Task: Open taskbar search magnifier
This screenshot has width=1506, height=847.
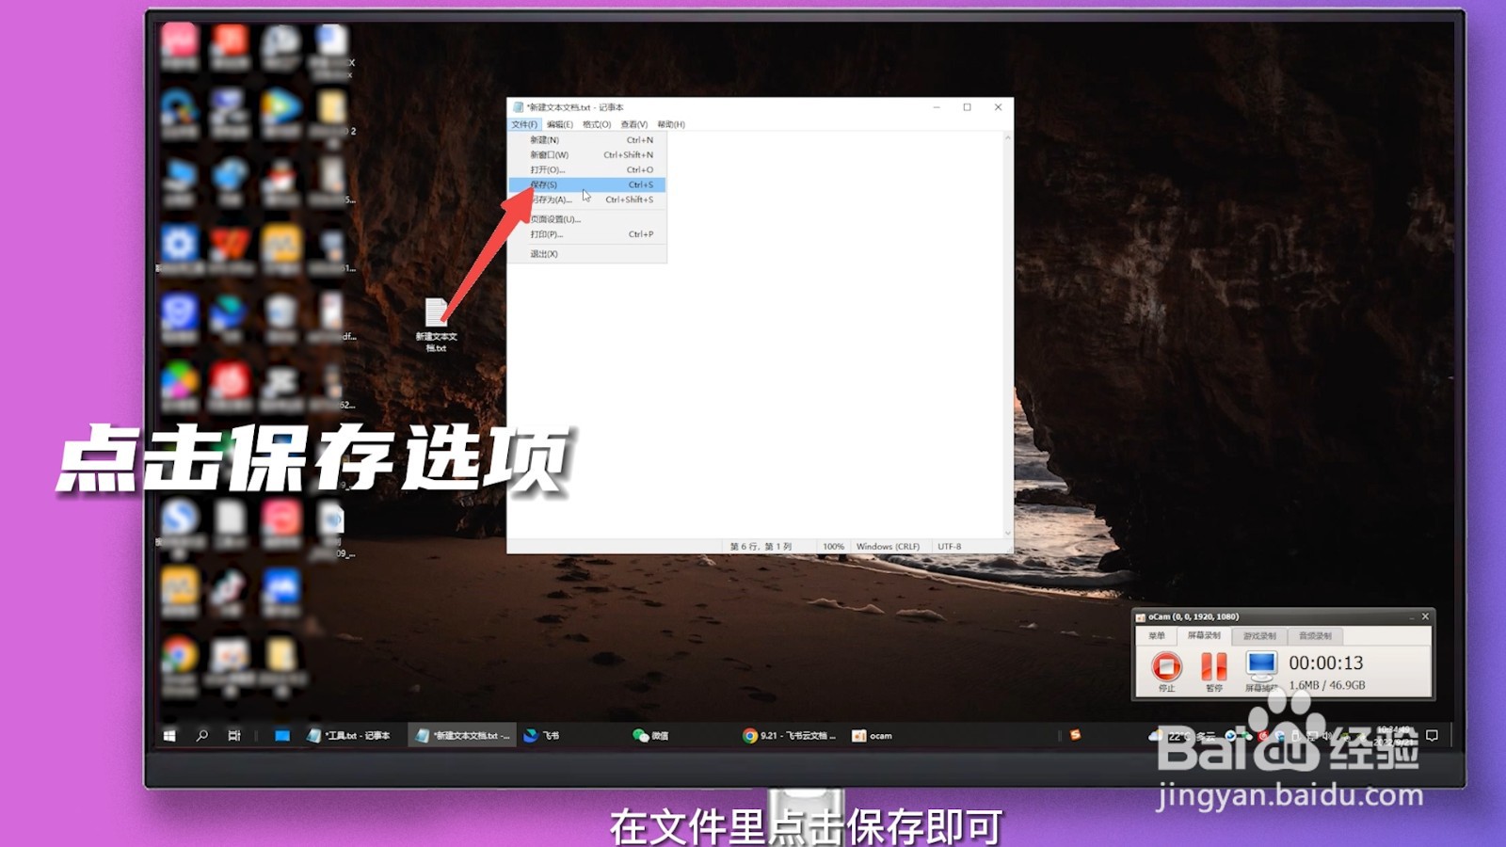Action: pos(201,736)
